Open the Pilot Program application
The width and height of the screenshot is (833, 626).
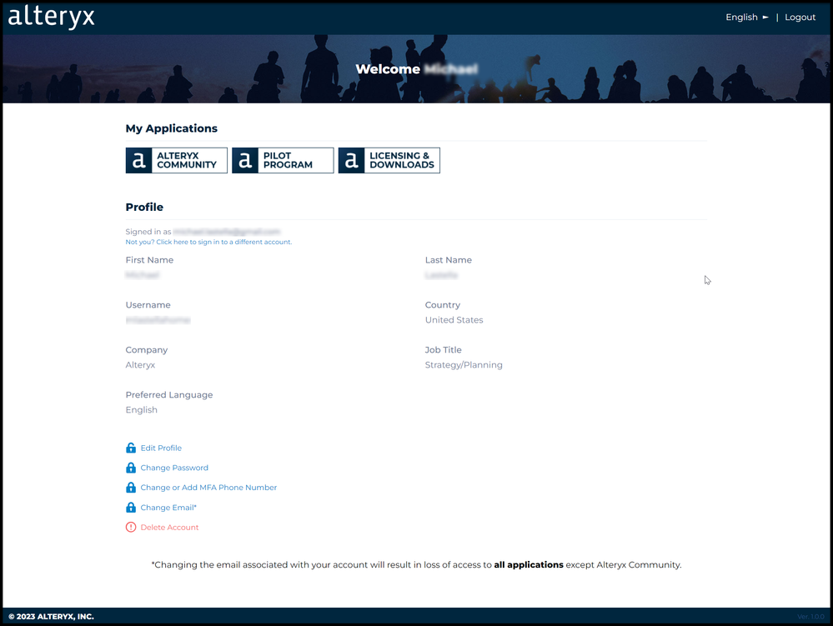click(283, 160)
